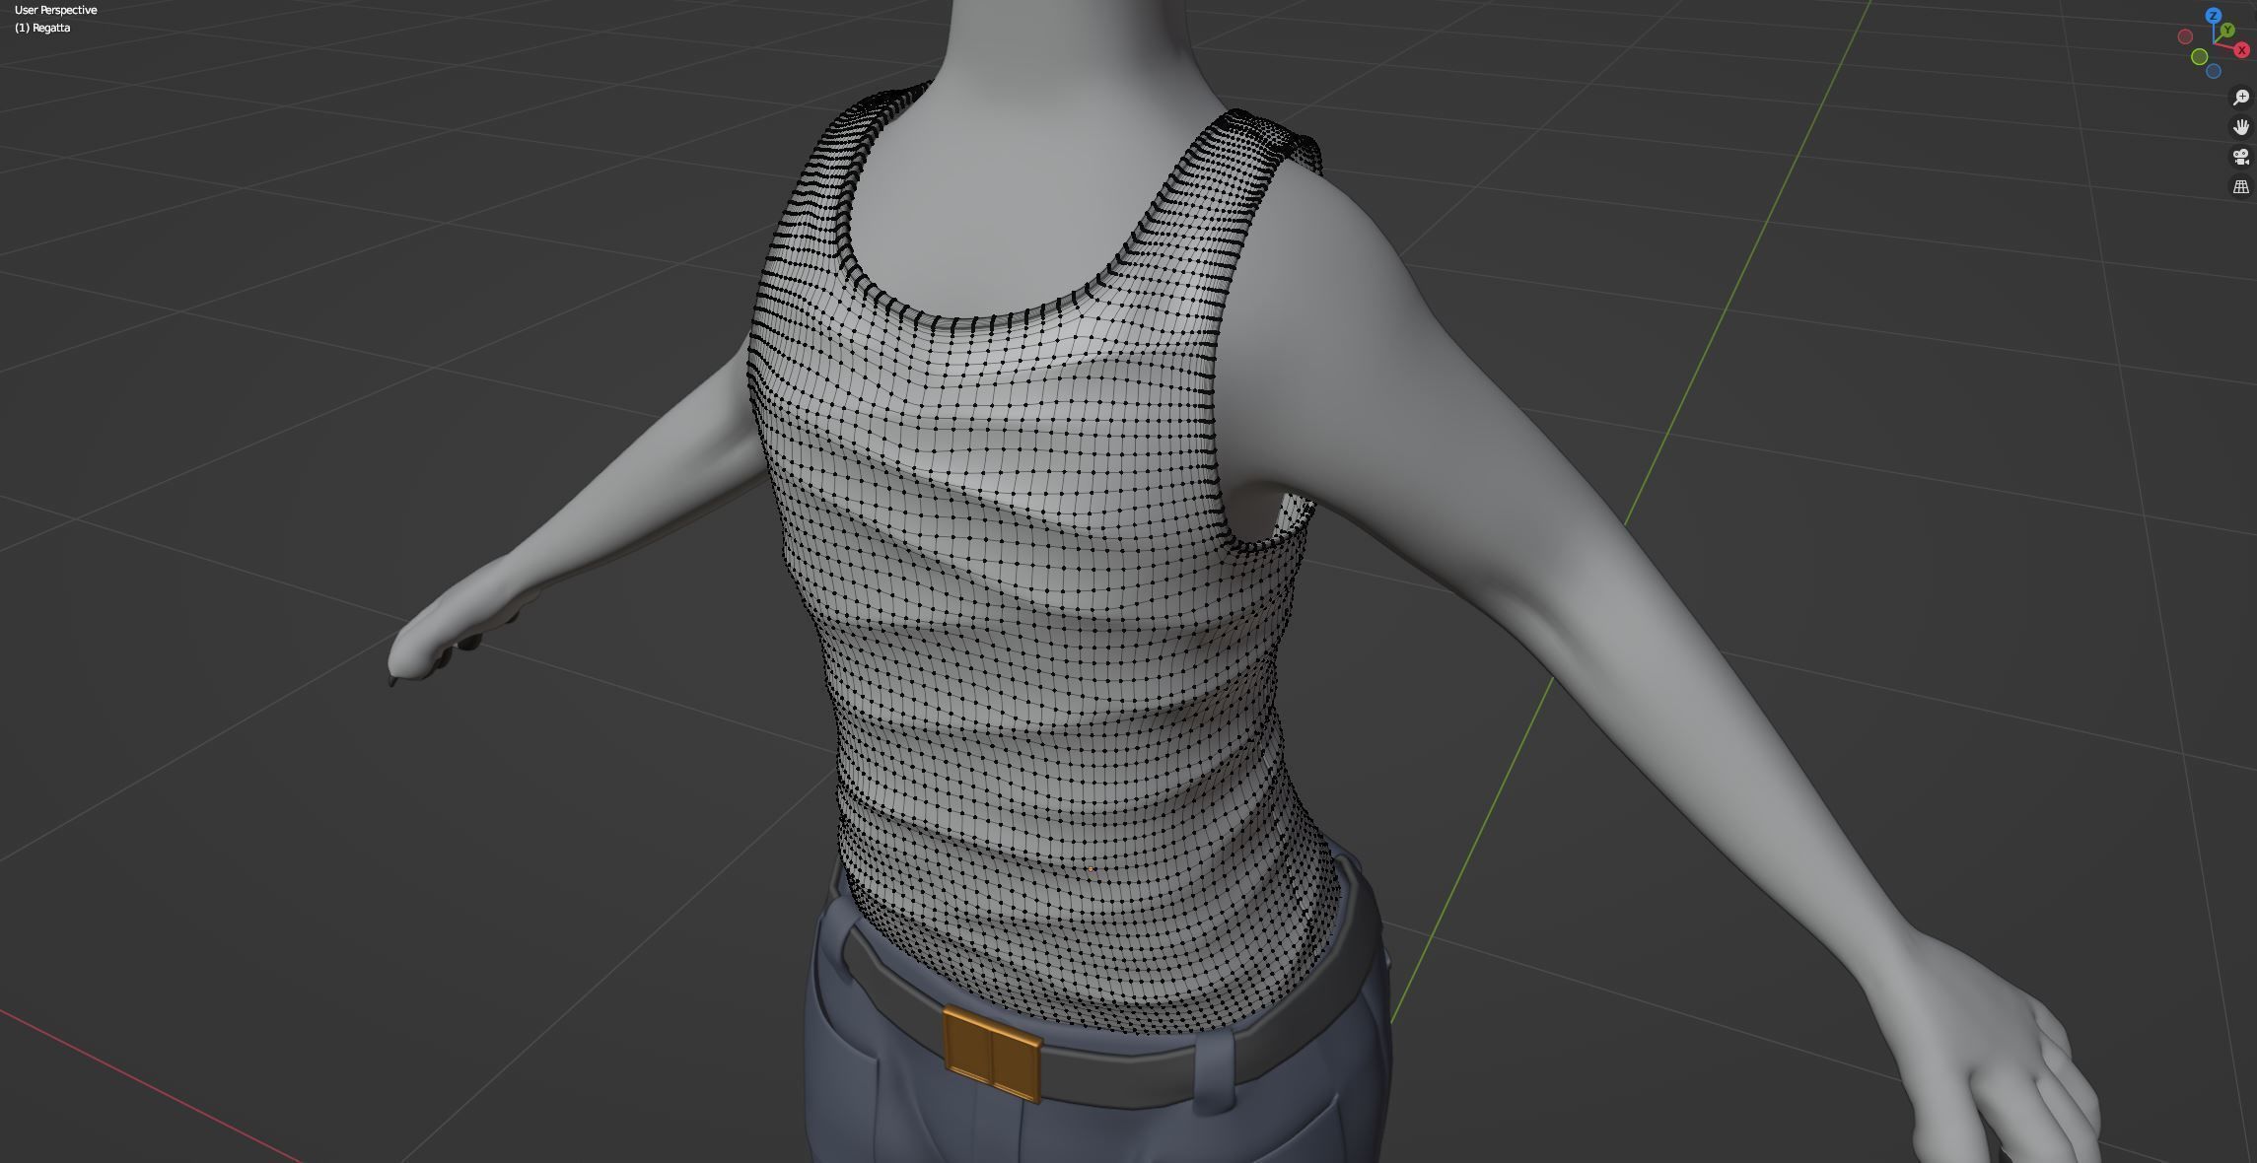Click the (1) Regatta object label
This screenshot has height=1163, width=2257.
(x=42, y=28)
